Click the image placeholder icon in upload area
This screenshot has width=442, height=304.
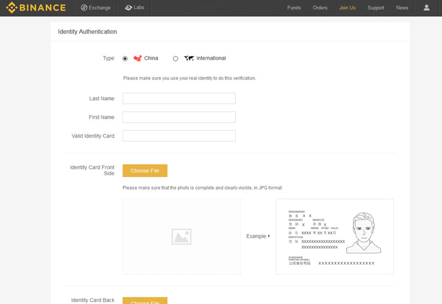coord(182,237)
